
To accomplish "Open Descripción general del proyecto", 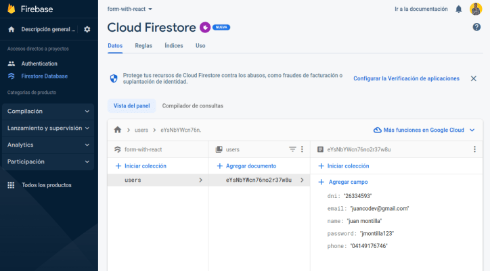I will [x=48, y=29].
